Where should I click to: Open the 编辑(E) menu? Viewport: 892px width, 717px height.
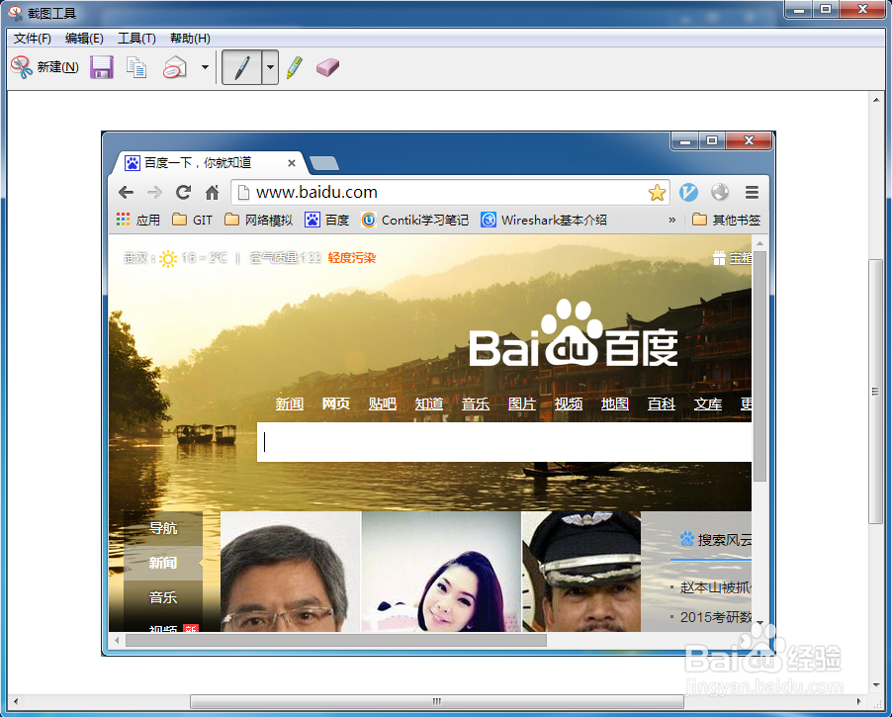(x=84, y=39)
